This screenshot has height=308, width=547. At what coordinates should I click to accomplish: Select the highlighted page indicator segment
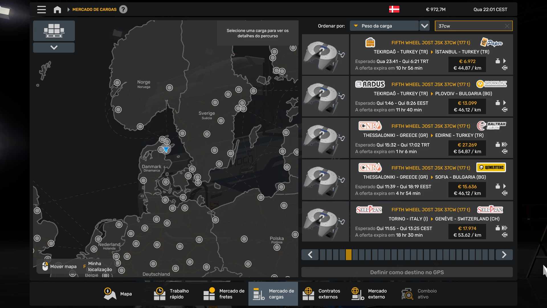point(348,255)
